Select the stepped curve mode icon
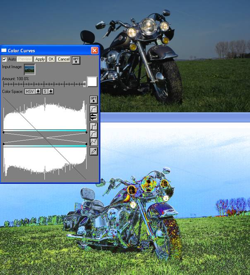This screenshot has height=275, width=250. pos(94,126)
